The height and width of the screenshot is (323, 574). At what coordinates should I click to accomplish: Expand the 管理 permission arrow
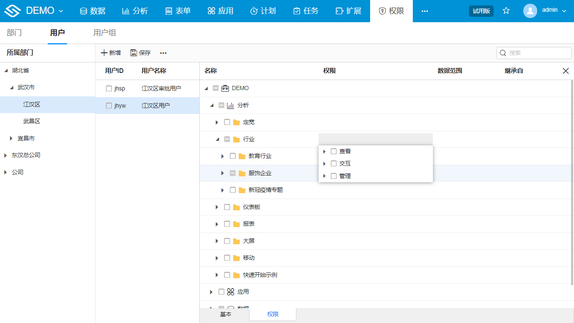click(x=324, y=176)
